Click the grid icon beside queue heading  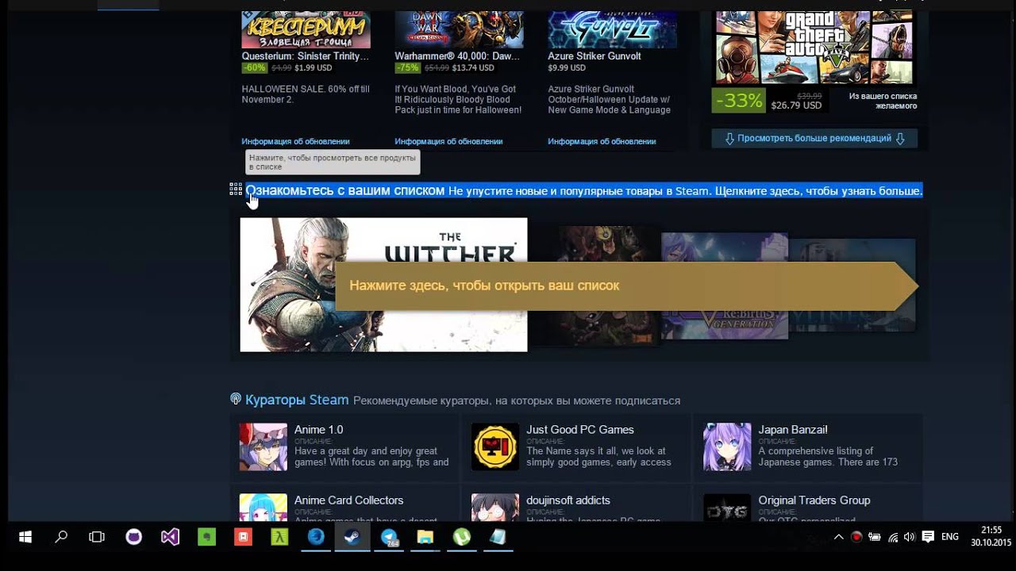pos(236,189)
